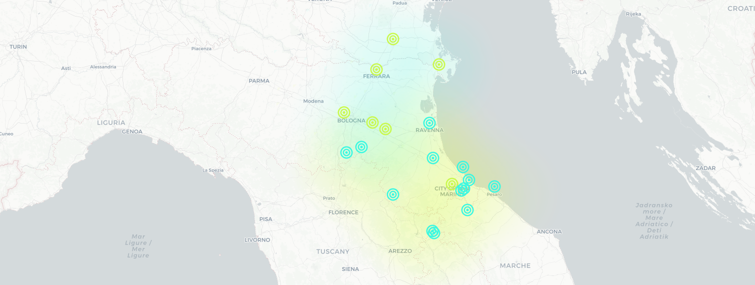Select the Liguria region label
The width and height of the screenshot is (755, 285).
111,122
